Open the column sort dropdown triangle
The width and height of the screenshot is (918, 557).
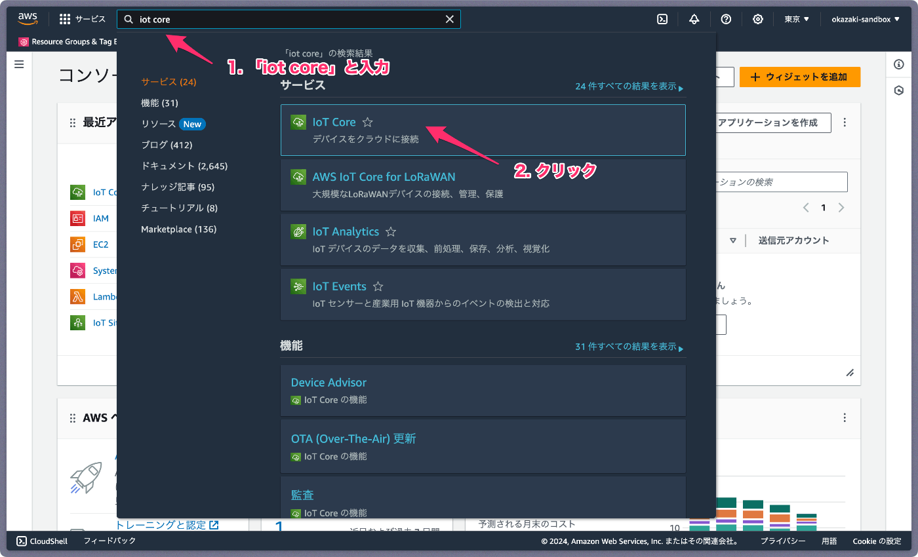pyautogui.click(x=733, y=240)
